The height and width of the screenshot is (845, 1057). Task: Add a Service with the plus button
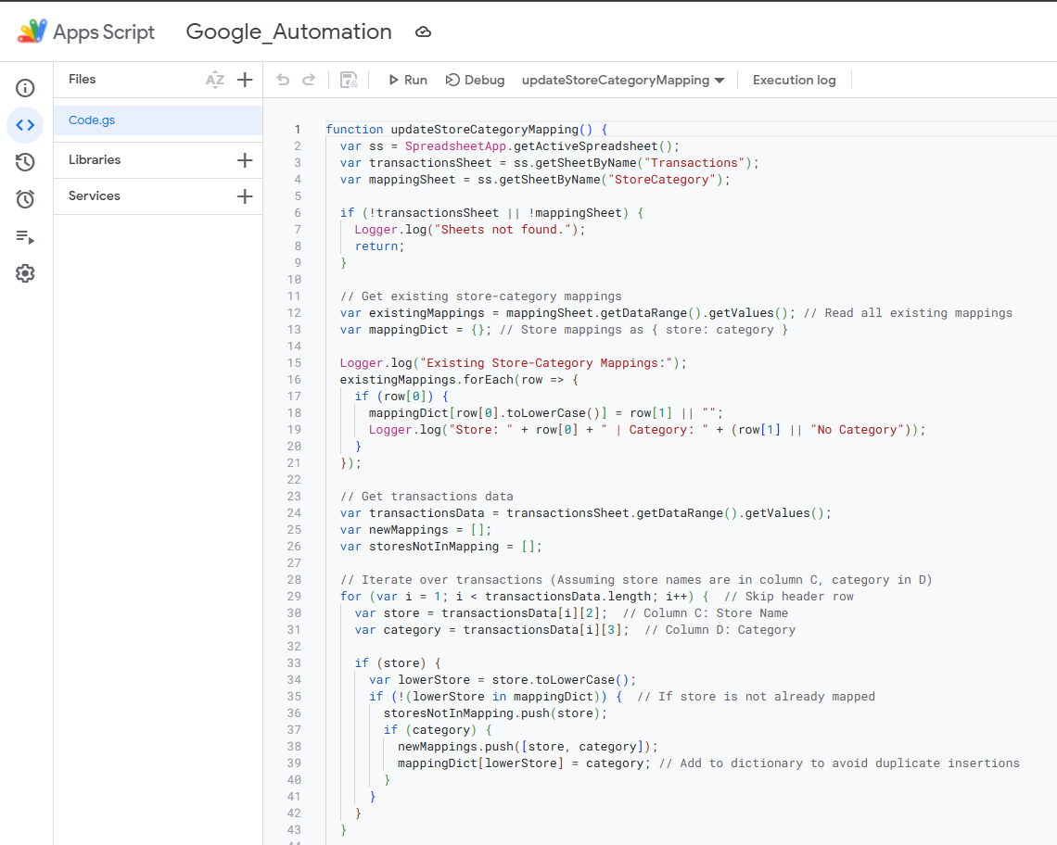click(245, 195)
